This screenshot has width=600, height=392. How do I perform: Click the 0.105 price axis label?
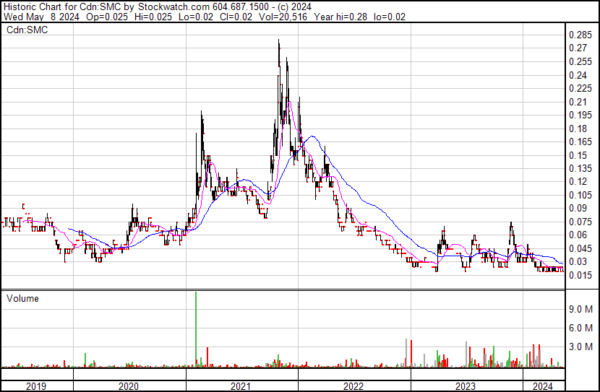click(580, 195)
